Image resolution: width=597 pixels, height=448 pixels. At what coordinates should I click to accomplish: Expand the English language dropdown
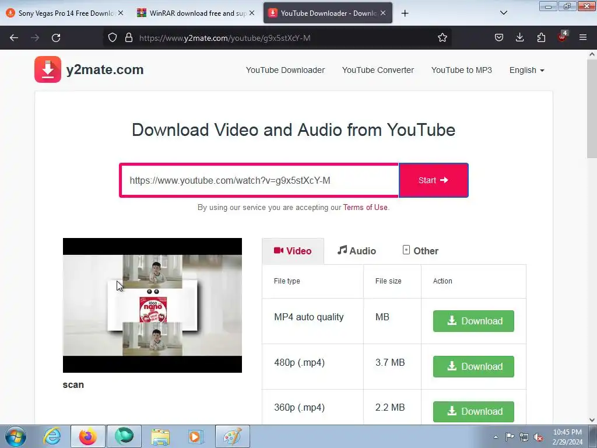coord(527,70)
